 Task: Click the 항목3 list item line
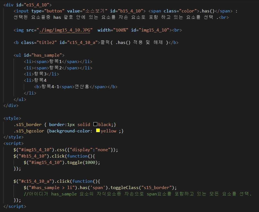pos(41,74)
